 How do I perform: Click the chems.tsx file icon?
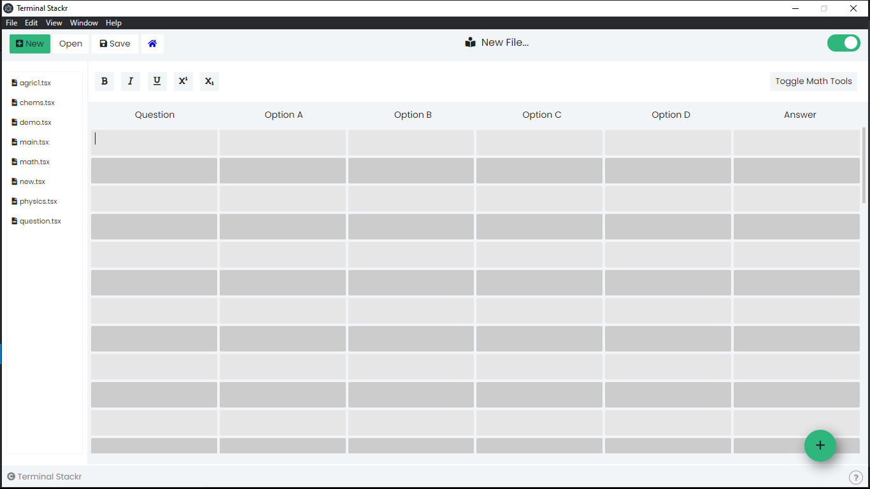pyautogui.click(x=15, y=103)
